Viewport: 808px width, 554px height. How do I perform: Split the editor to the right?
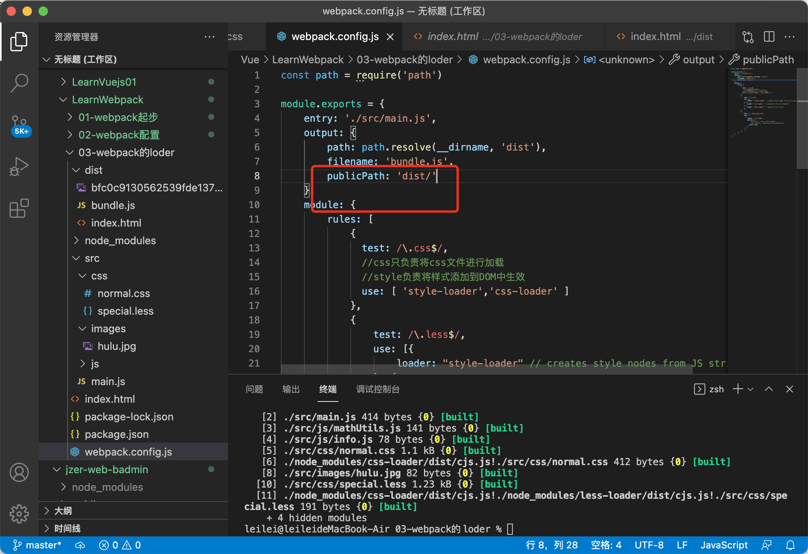769,37
